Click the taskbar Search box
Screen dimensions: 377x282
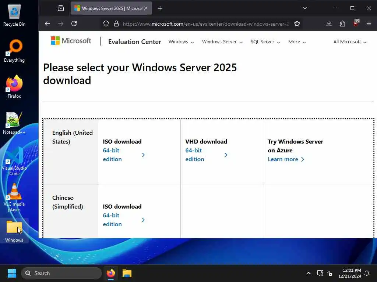61,273
